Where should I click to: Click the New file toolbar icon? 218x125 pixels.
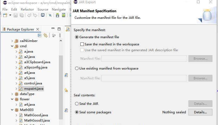tap(5, 15)
